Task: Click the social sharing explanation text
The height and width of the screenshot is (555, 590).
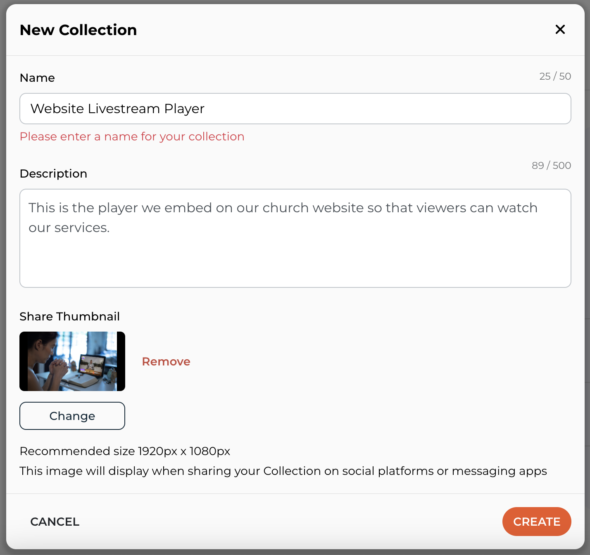Action: tap(283, 471)
